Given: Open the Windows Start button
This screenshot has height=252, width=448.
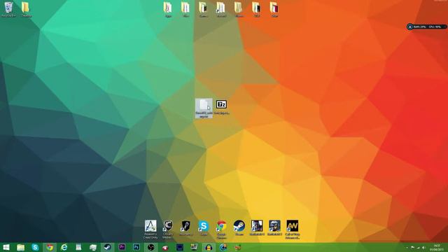Looking at the screenshot, I should pyautogui.click(x=6, y=247).
